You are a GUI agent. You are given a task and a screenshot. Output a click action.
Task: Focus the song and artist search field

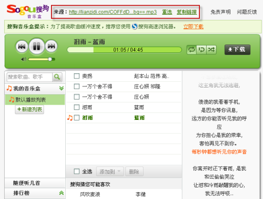click(x=29, y=77)
